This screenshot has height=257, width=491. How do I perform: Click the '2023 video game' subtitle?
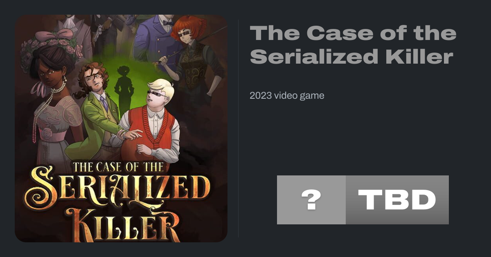[287, 96]
